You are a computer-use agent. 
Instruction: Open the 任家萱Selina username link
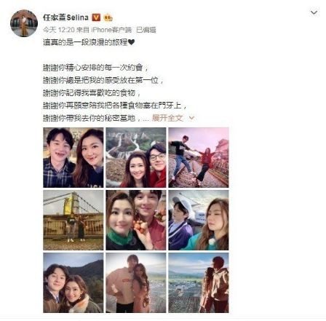point(65,17)
